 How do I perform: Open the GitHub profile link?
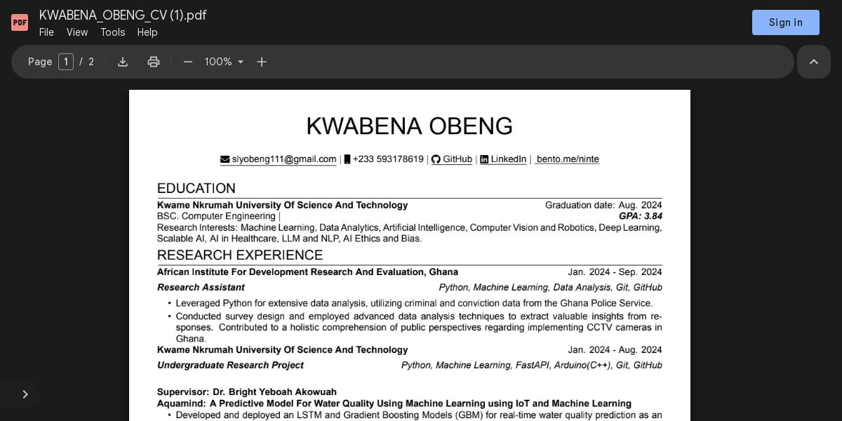click(457, 159)
